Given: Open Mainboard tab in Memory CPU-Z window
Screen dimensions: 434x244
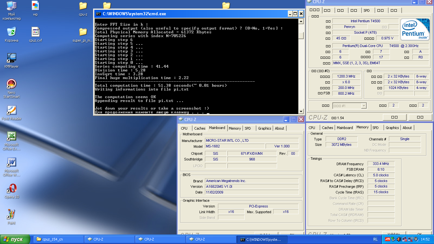Looking at the screenshot, I should (x=345, y=128).
